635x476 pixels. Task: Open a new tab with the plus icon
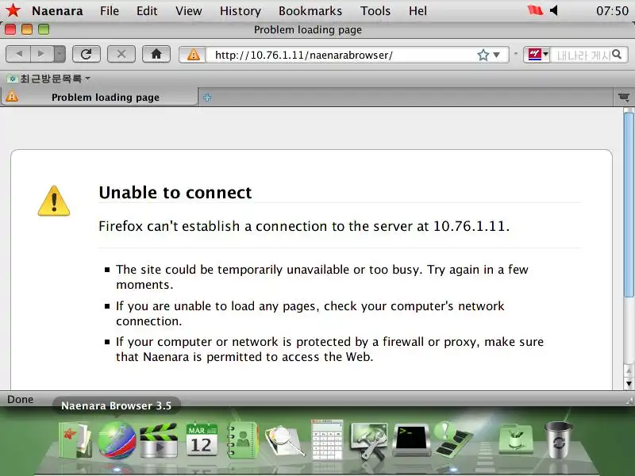(207, 97)
